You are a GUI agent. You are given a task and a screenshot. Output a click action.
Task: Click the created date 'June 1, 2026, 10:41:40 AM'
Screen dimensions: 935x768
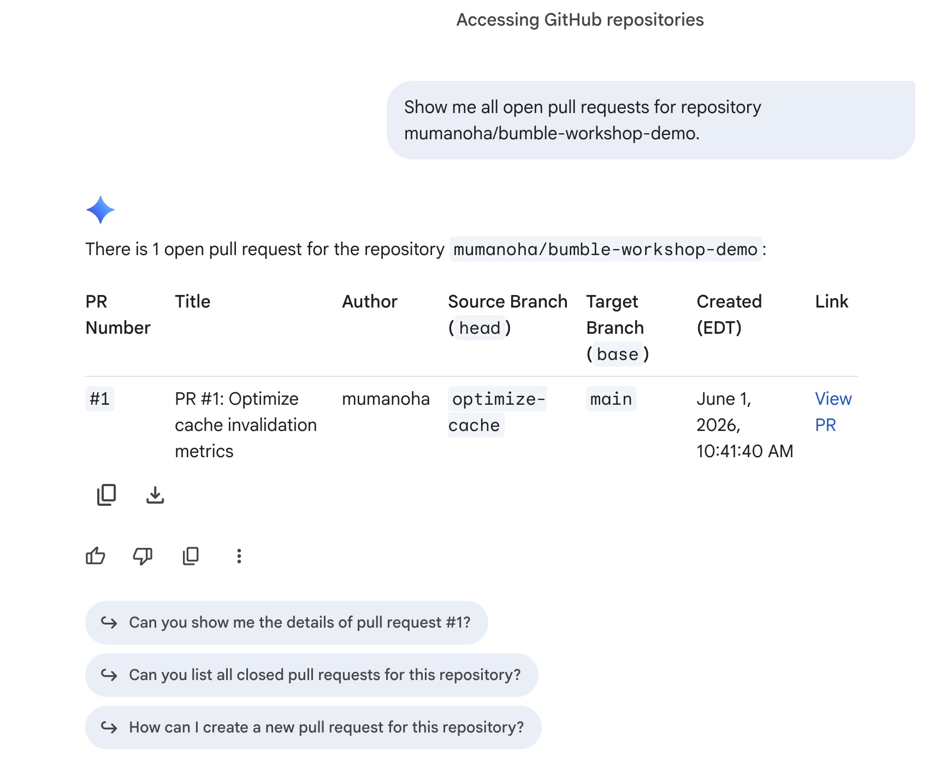[744, 425]
